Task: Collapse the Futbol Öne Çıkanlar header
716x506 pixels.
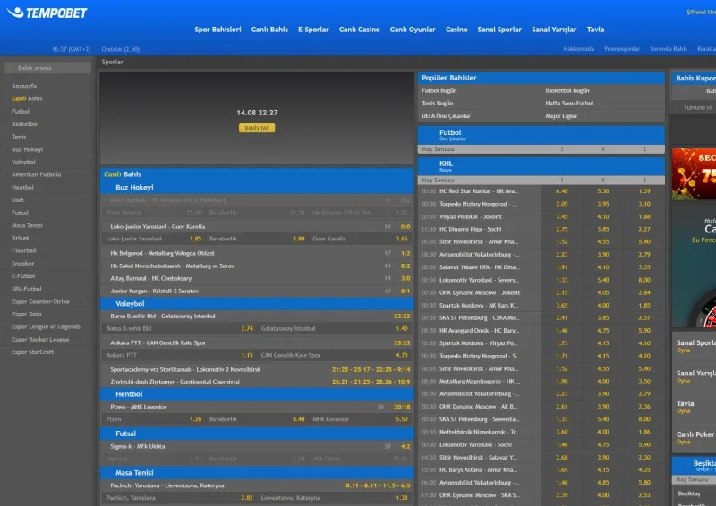Action: coord(541,135)
